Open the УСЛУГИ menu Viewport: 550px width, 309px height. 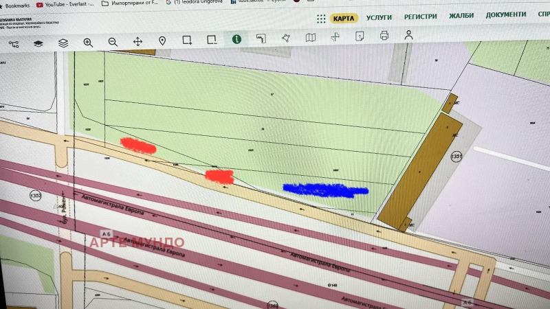click(379, 16)
